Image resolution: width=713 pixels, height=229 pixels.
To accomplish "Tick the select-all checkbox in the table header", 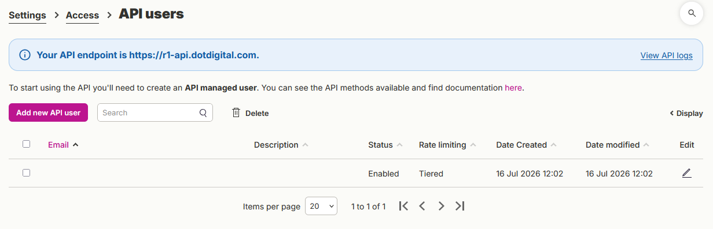I will pyautogui.click(x=26, y=144).
